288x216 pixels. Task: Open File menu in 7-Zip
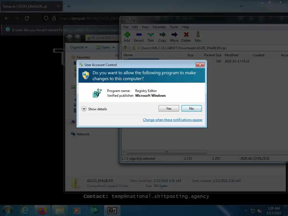pos(126,27)
